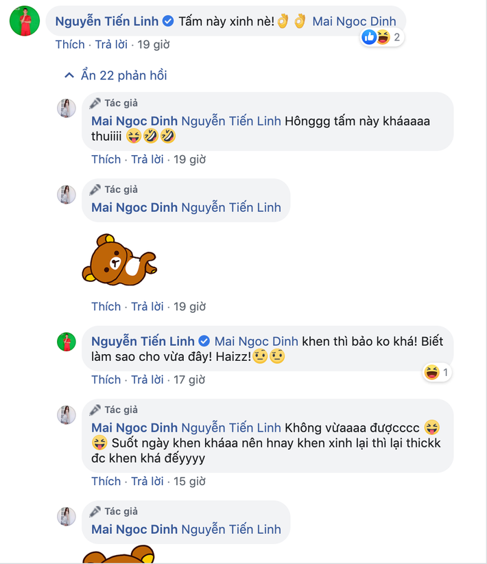
Task: Click the verified badge beside top Nguyễn Tiến Linh
Action: pyautogui.click(x=168, y=21)
